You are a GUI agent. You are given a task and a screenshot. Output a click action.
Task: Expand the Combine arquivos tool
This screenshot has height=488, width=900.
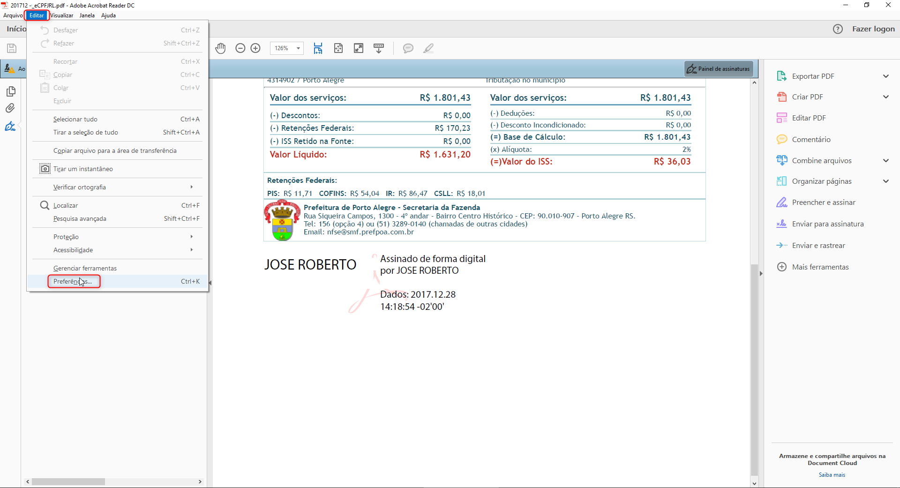pos(885,161)
